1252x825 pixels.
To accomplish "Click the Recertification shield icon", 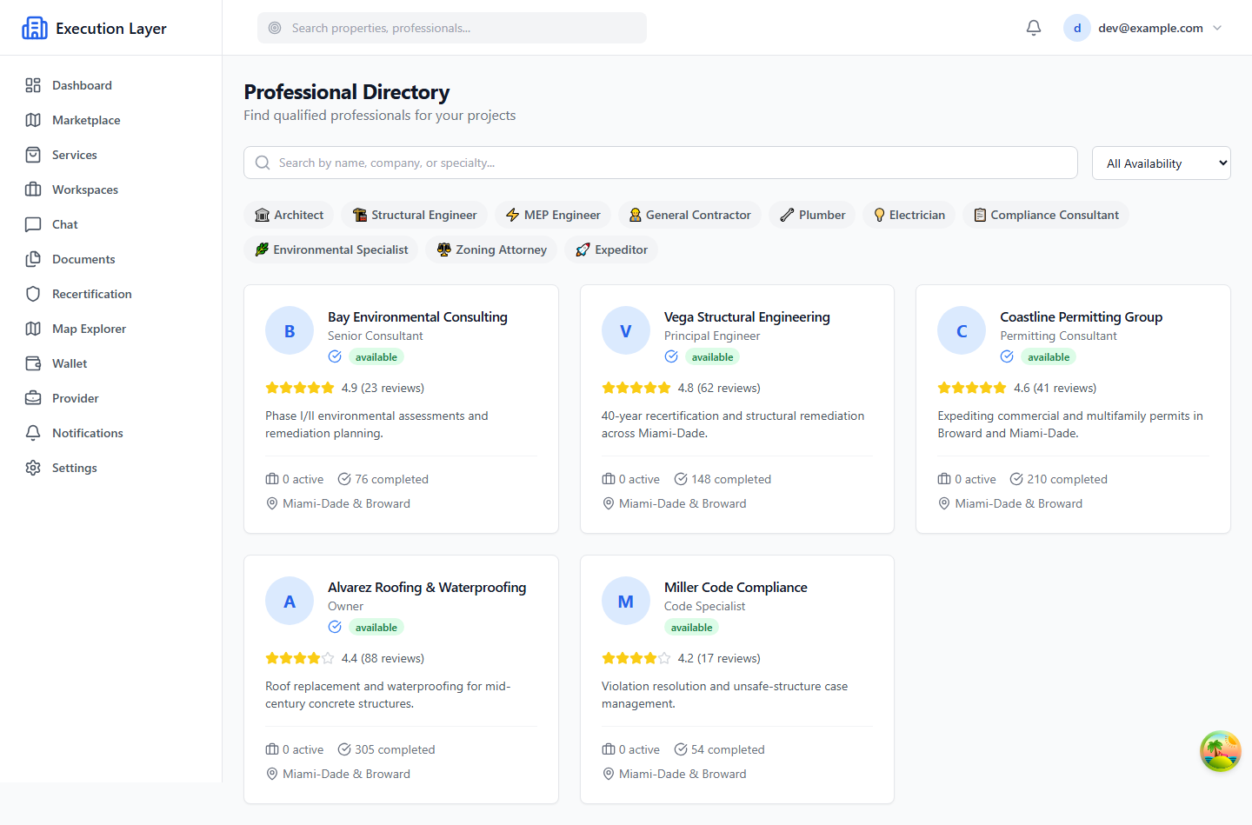I will pyautogui.click(x=33, y=294).
